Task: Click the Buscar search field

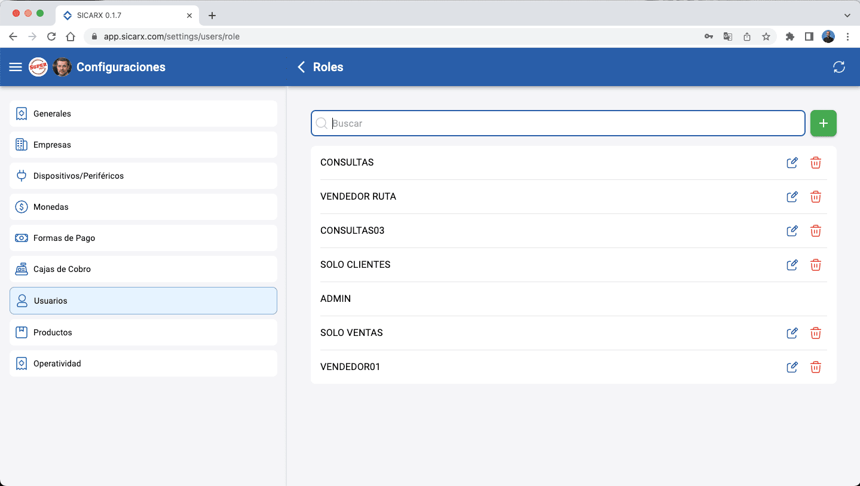Action: pos(562,123)
